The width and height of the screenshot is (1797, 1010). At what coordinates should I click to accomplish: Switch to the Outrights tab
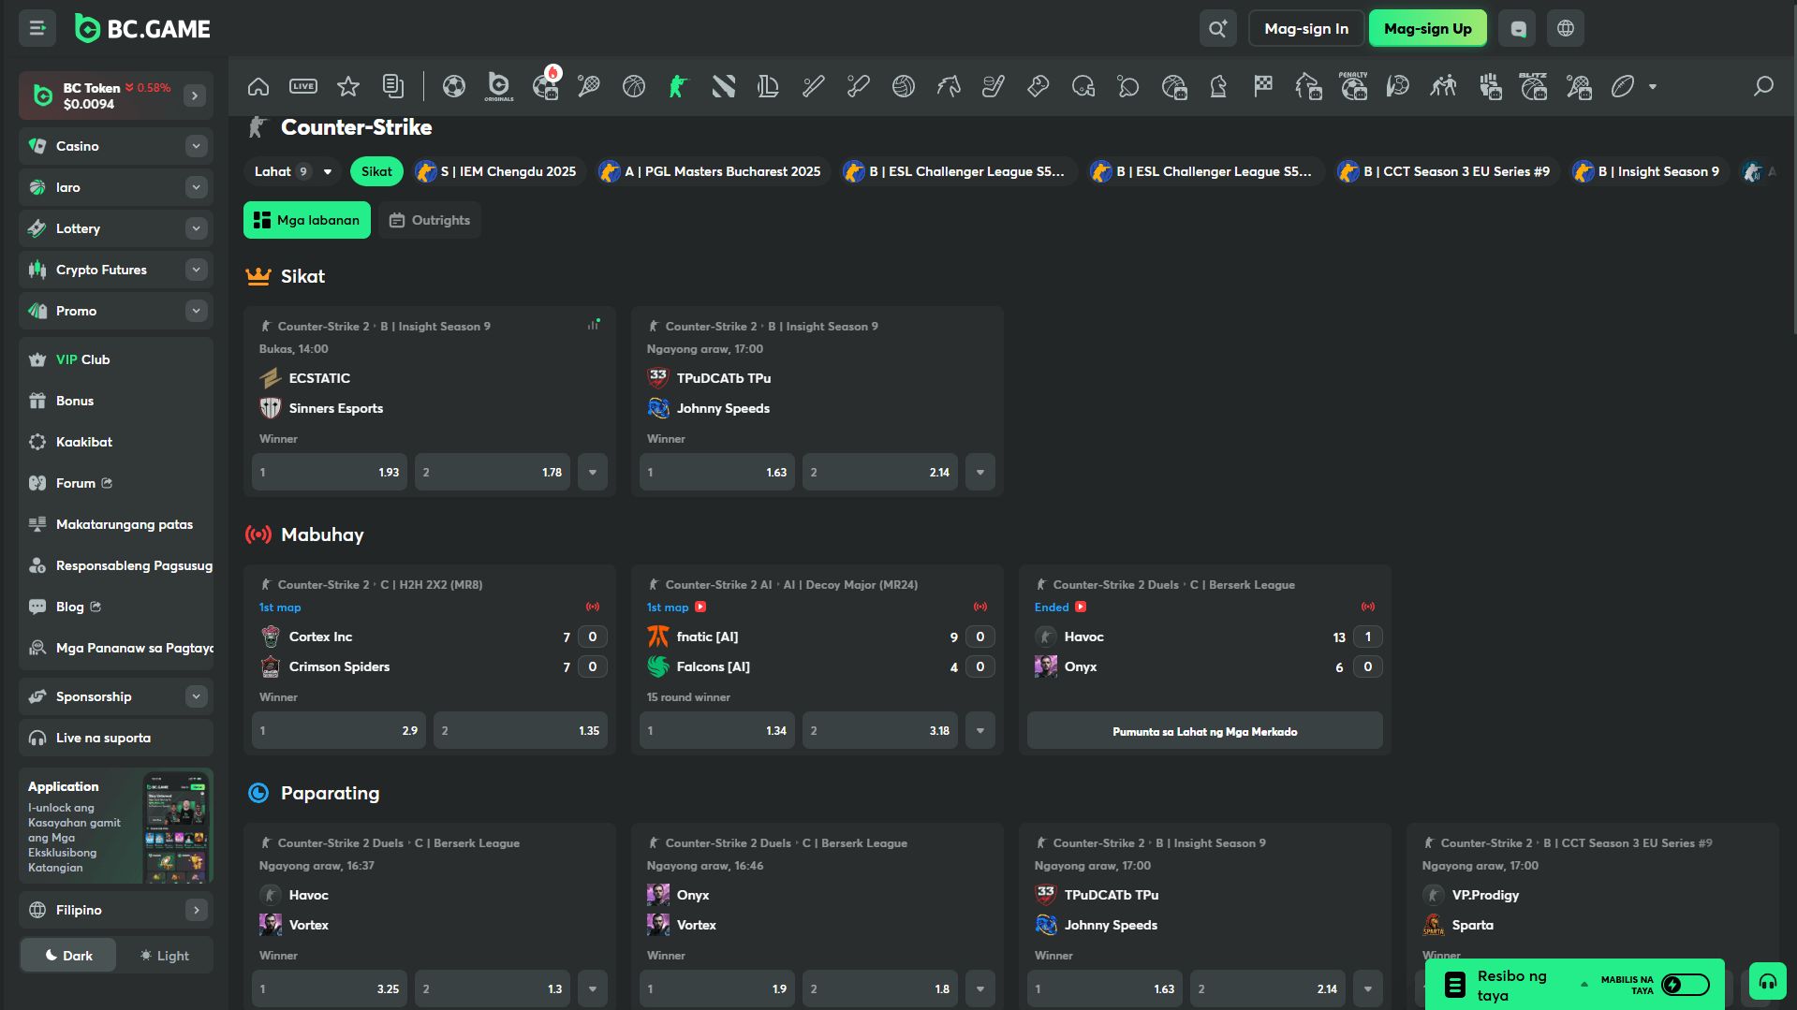pyautogui.click(x=430, y=220)
